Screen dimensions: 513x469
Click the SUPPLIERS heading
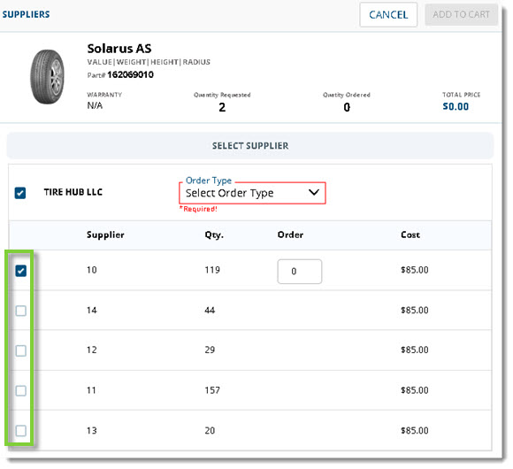pos(27,14)
